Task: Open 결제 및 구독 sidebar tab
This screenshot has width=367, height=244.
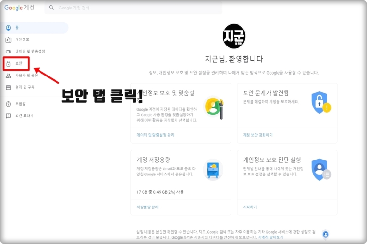Action: click(24, 87)
